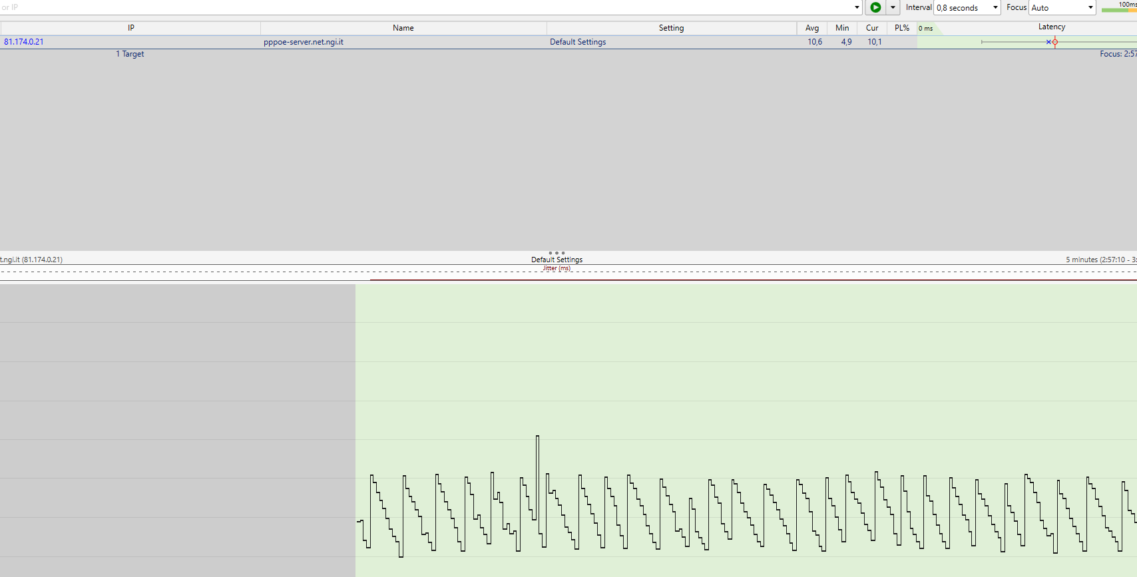Viewport: 1137px width, 577px height.
Task: Click the ngi.it (81.174.0.21) graph title
Action: 31,260
